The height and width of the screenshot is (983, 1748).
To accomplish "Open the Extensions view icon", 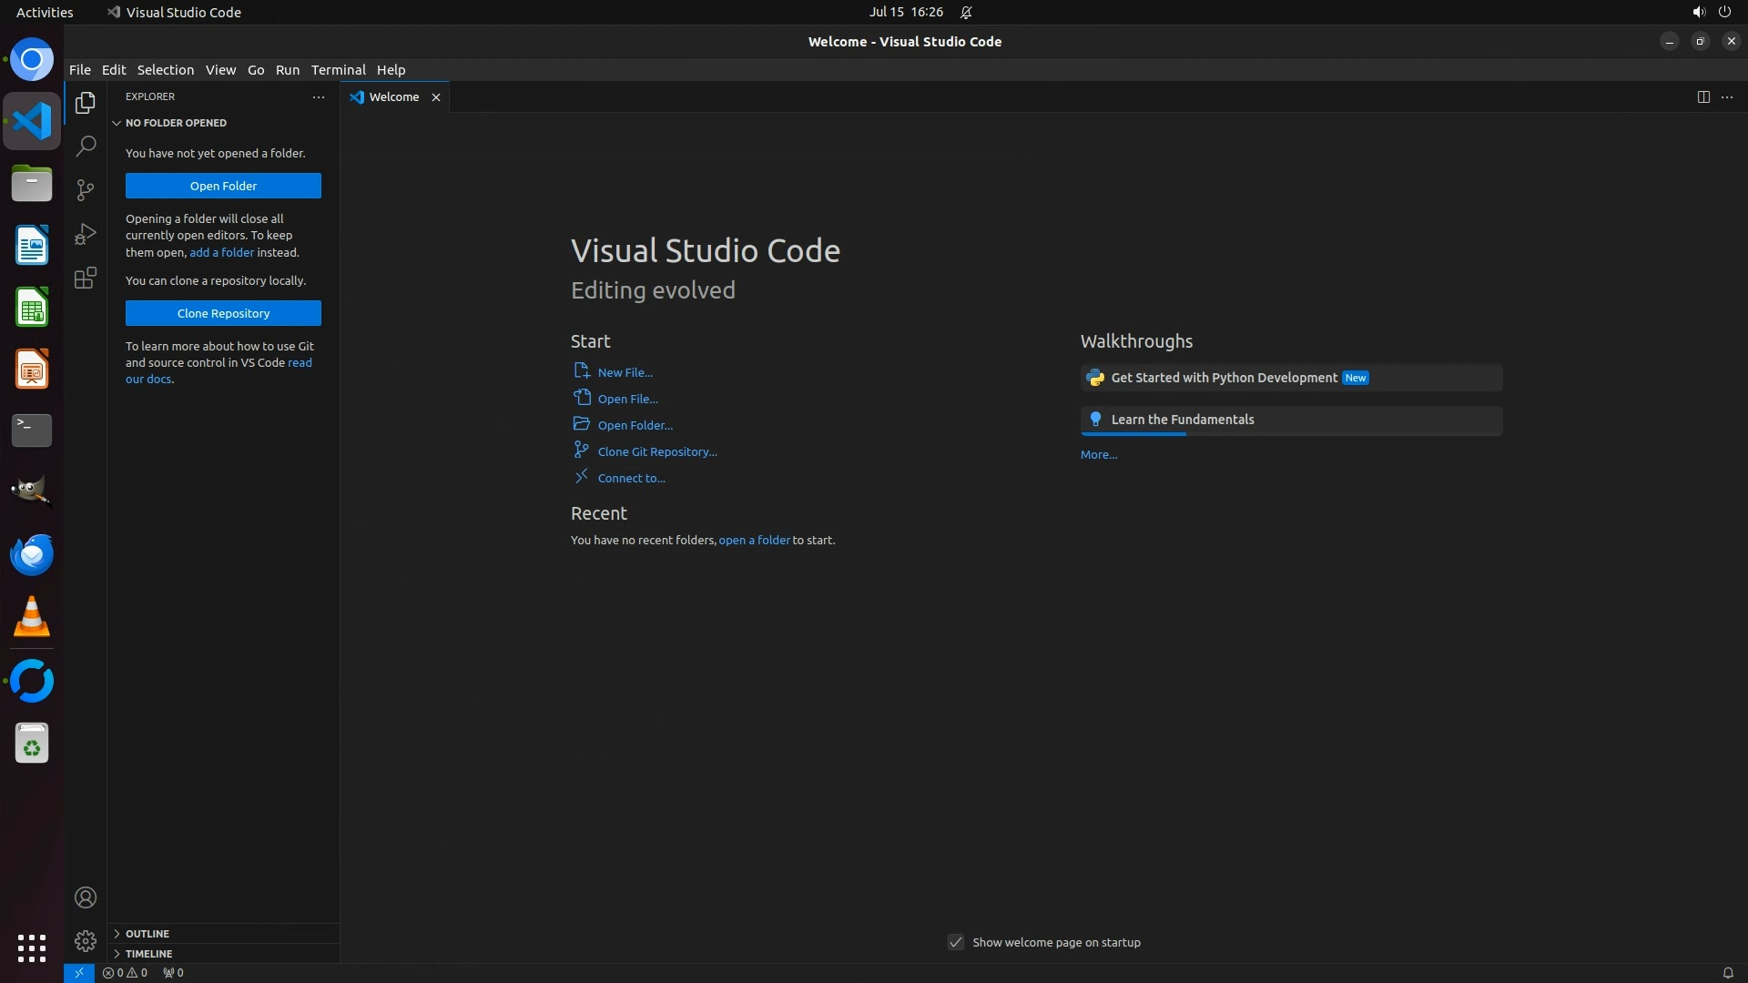I will pyautogui.click(x=86, y=278).
